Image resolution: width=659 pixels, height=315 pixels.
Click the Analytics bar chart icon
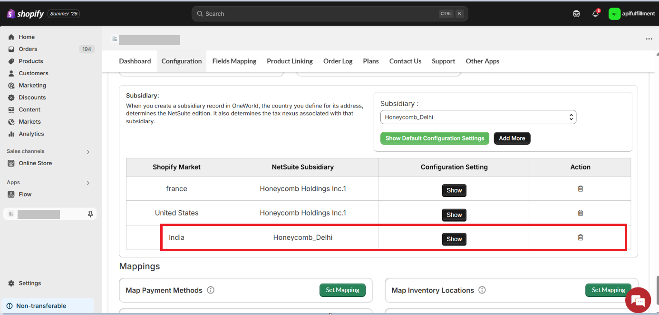coord(11,134)
